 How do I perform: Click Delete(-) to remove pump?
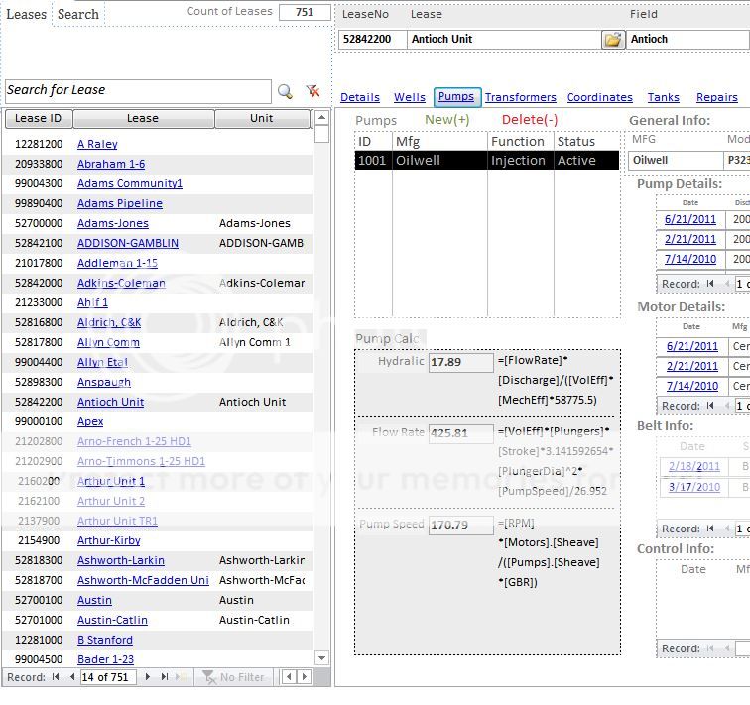click(x=529, y=120)
